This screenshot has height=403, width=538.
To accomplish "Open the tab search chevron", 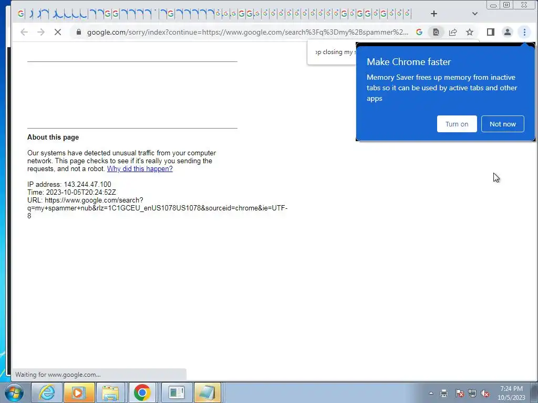I will [x=475, y=14].
